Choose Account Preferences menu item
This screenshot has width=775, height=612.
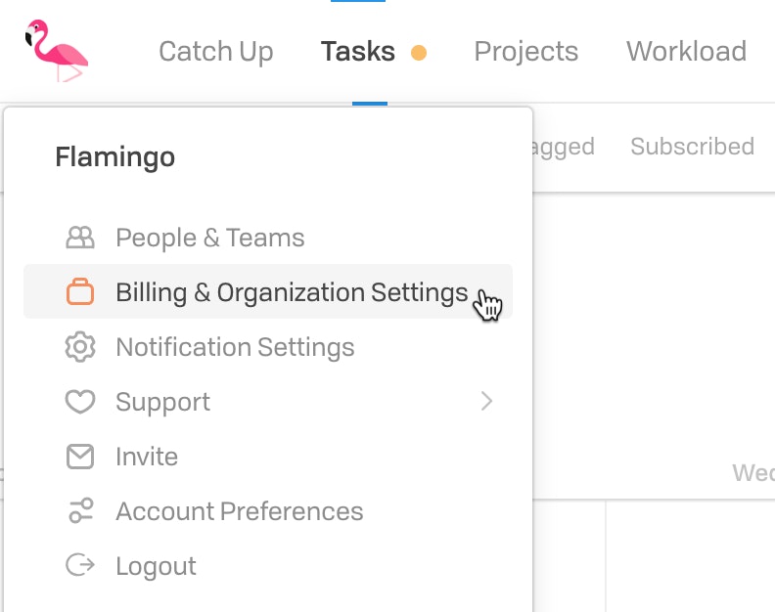point(268,510)
